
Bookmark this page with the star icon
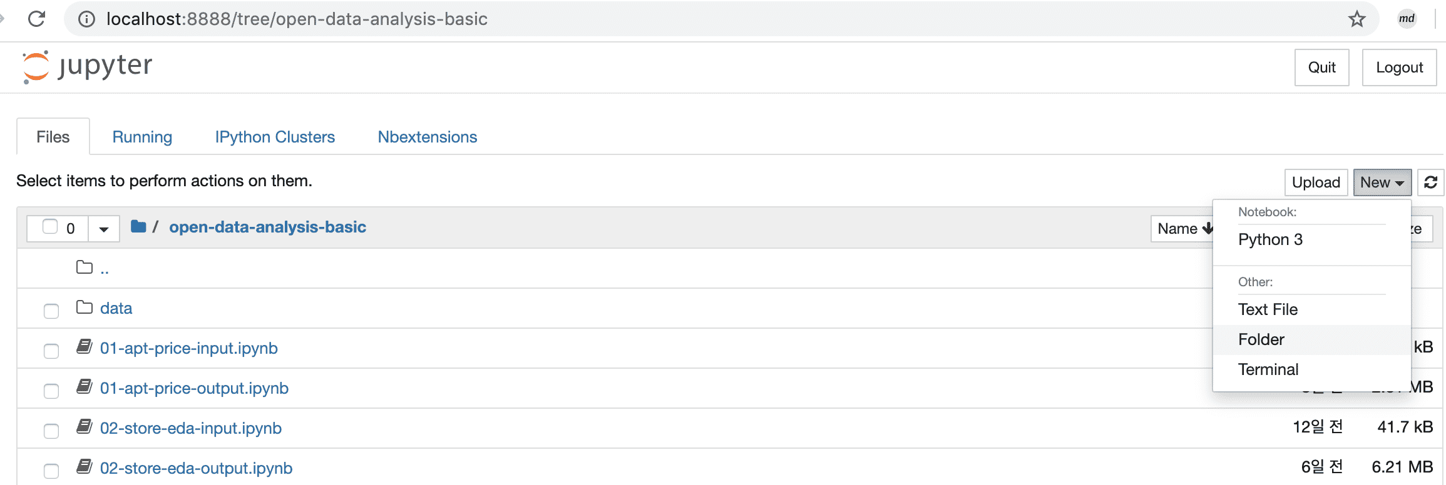1356,19
